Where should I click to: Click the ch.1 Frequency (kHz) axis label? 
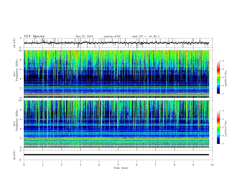pos(15,70)
